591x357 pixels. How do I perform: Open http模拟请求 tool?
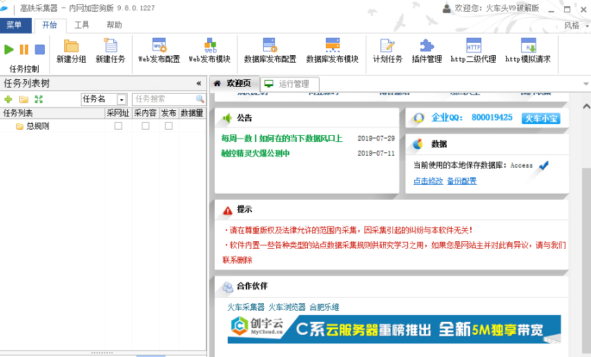point(528,50)
